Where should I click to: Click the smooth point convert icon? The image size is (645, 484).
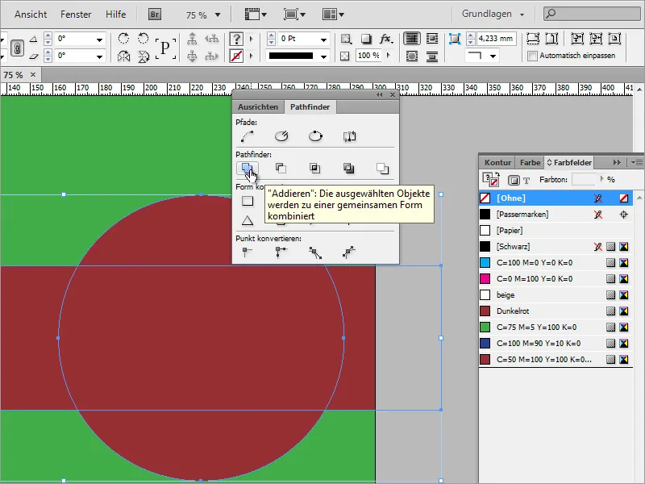[x=315, y=252]
